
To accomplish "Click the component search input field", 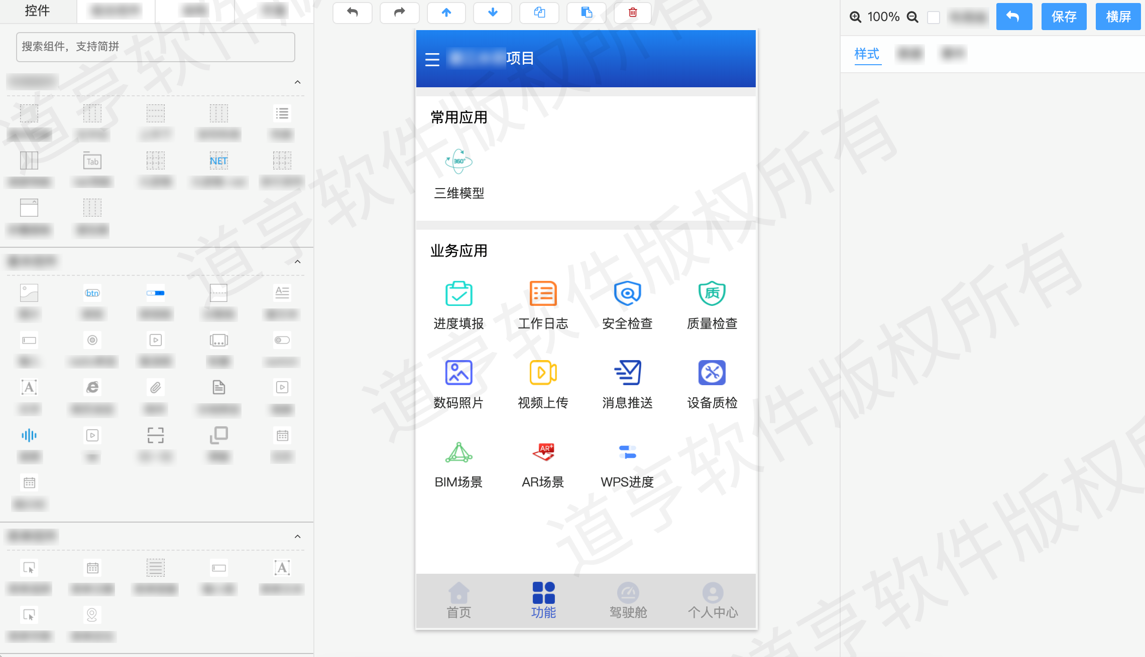I will tap(156, 47).
